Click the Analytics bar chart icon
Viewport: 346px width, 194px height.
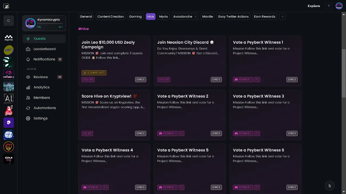(x=28, y=87)
